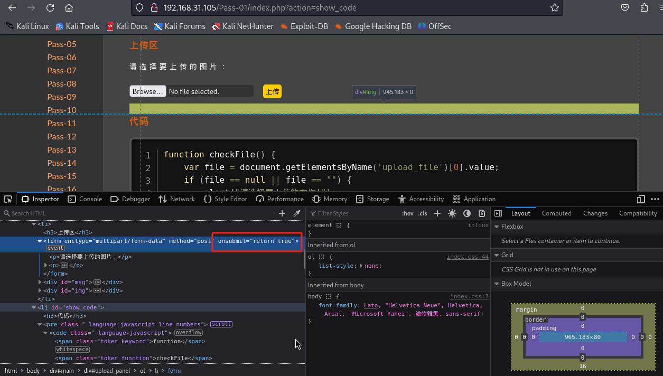Viewport: 663px width, 376px height.
Task: Open the Pass-13 sidebar link
Action: coord(62,149)
